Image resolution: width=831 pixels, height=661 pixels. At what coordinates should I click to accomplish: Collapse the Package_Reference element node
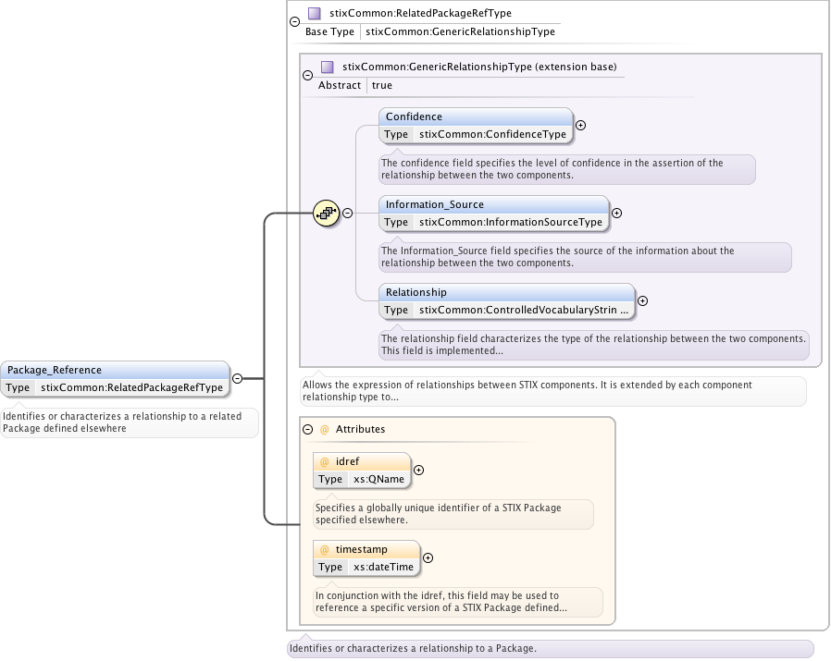pos(238,378)
